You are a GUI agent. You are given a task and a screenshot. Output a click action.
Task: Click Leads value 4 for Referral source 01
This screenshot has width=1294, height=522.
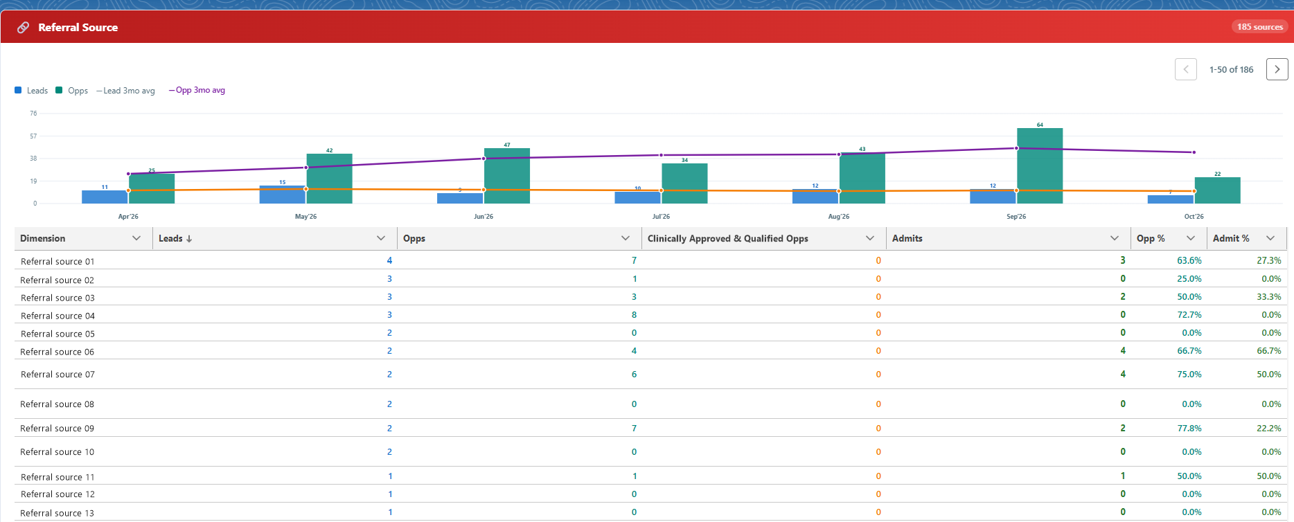[x=389, y=260]
